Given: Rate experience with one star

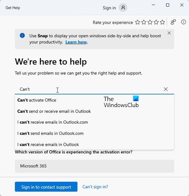Looking at the screenshot, I should [x=138, y=22].
